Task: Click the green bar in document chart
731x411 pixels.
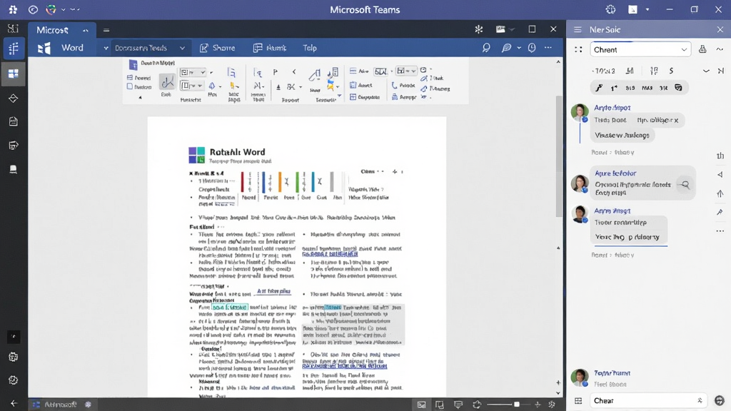Action: point(297,182)
